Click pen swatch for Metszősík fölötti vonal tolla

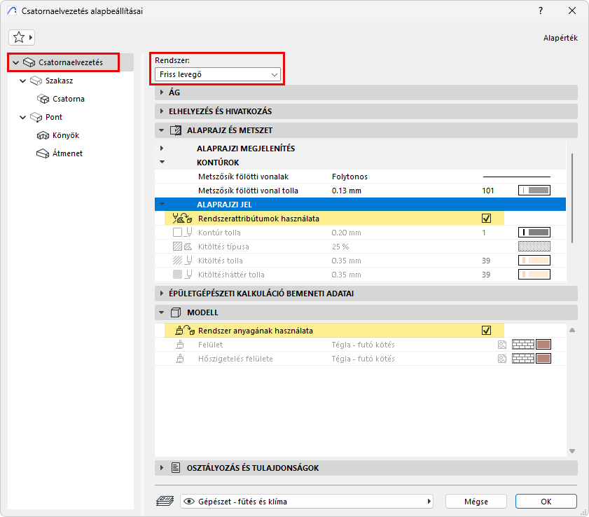(x=534, y=191)
